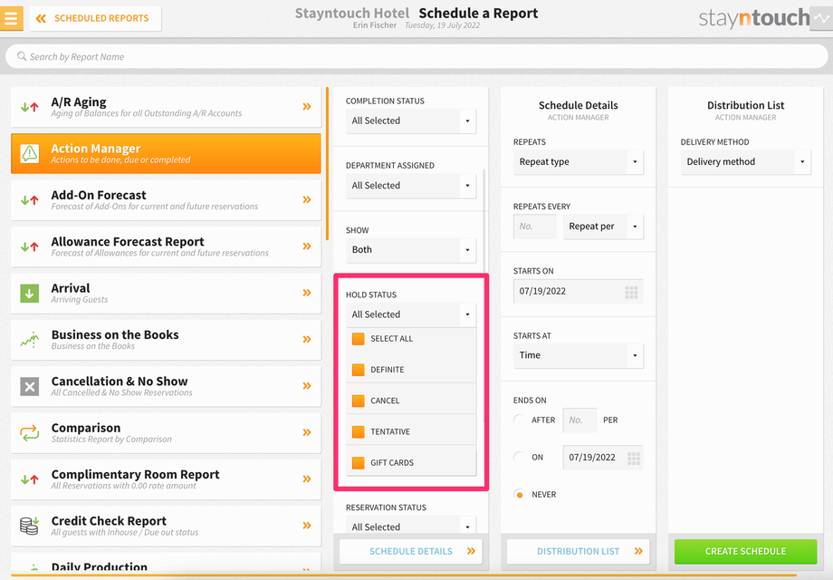Uncheck the Tentative hold status checkbox
Screen dimensions: 833x580
(x=359, y=431)
